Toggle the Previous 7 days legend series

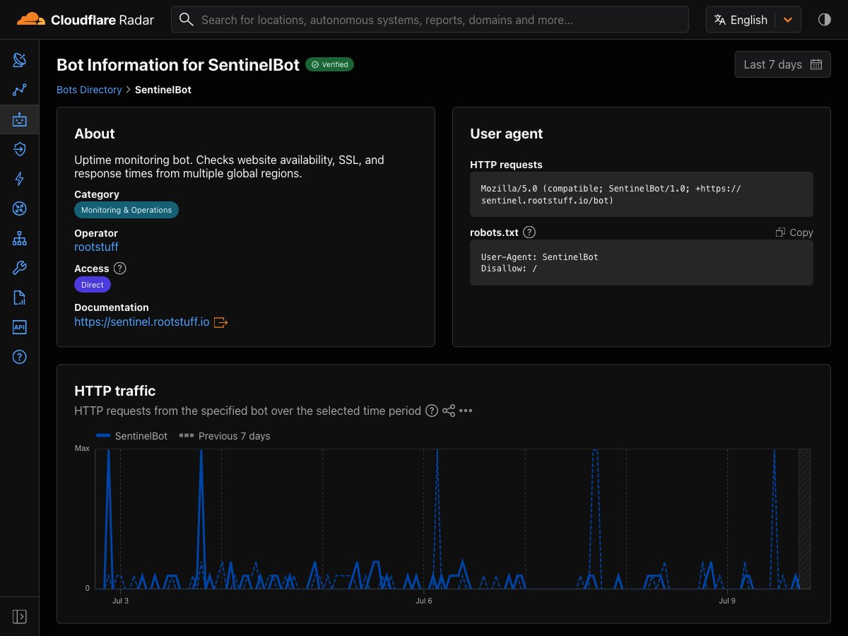pyautogui.click(x=225, y=436)
